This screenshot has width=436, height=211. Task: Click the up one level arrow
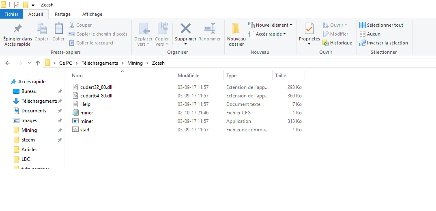pyautogui.click(x=38, y=63)
